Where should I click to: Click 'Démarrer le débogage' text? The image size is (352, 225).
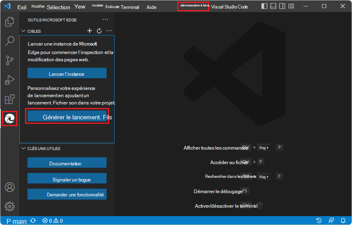[218, 192]
